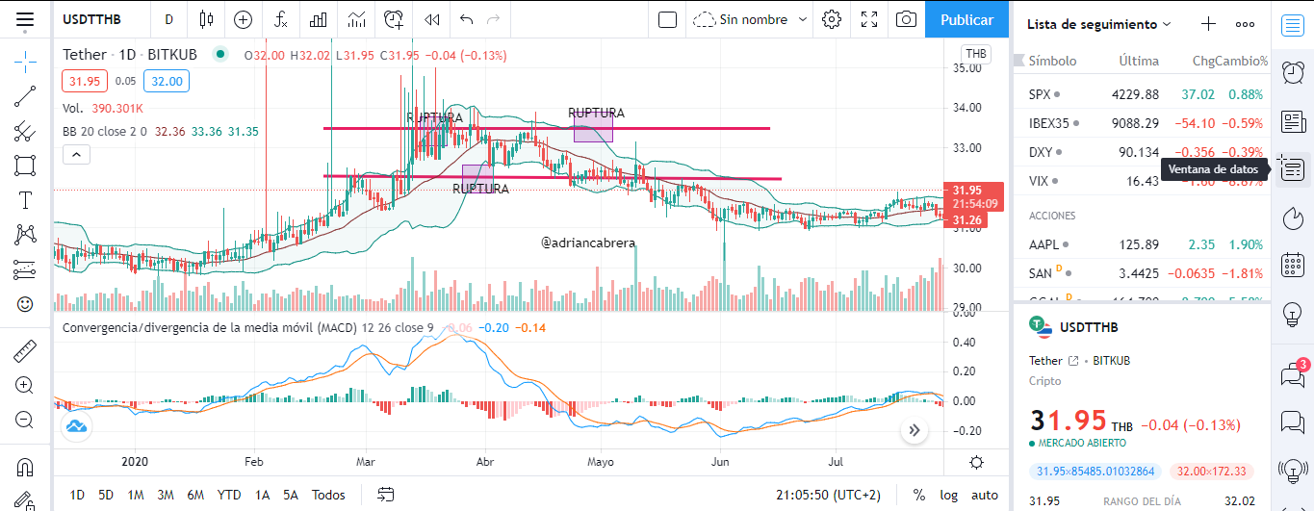Image resolution: width=1314 pixels, height=511 pixels.
Task: Select the 6M time range tab
Action: [195, 495]
